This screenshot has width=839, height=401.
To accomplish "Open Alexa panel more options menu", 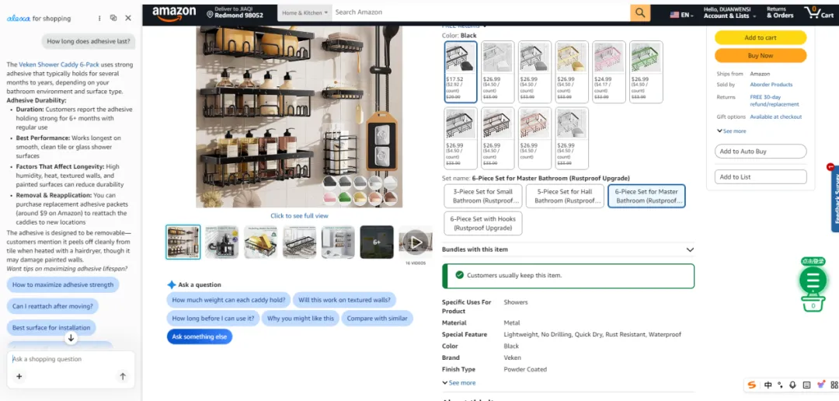I will (99, 18).
